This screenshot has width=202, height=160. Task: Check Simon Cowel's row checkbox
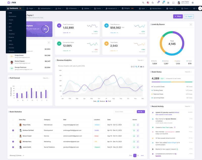(x=13, y=136)
